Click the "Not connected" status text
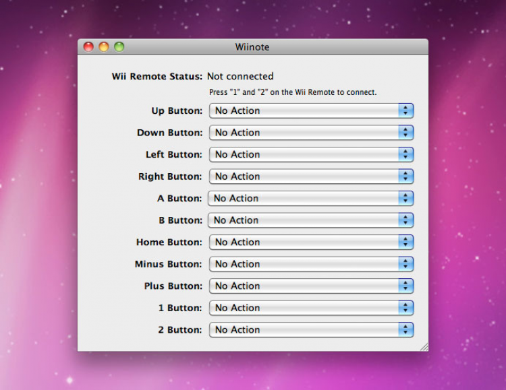The image size is (506, 390). [240, 76]
